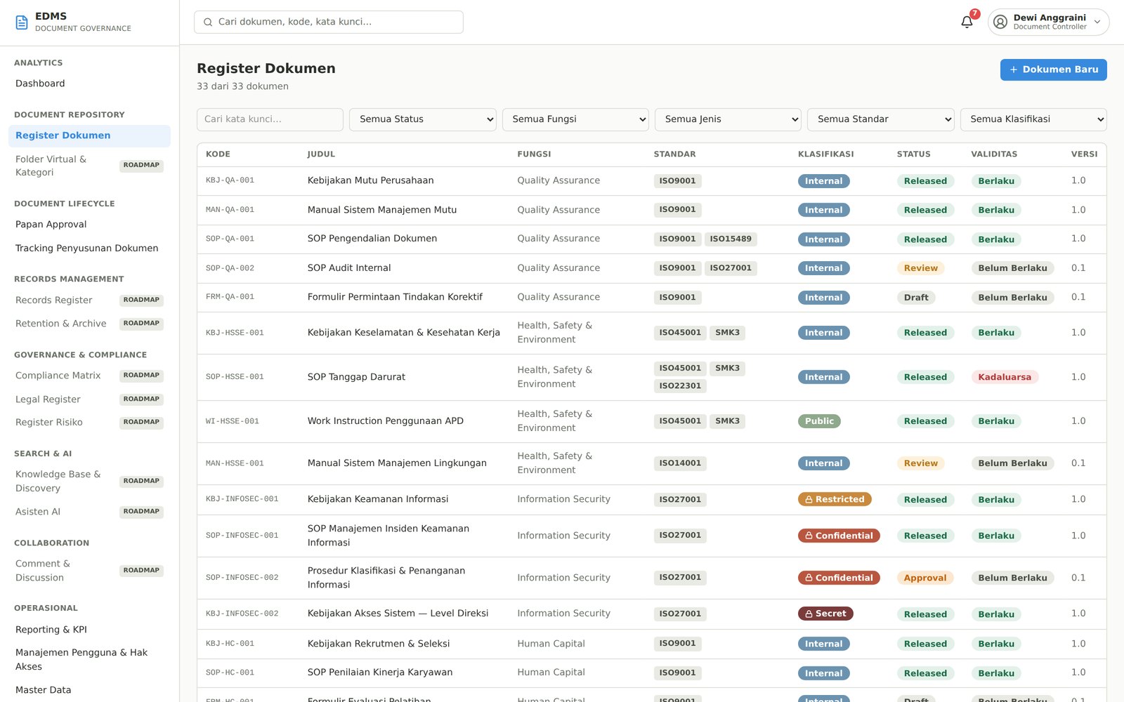Click the user avatar icon beside Dewi Anggraini
This screenshot has width=1124, height=702.
click(1000, 22)
